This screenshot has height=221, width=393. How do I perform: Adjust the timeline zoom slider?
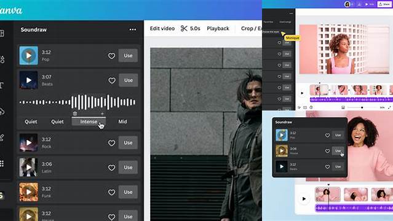tap(362, 107)
